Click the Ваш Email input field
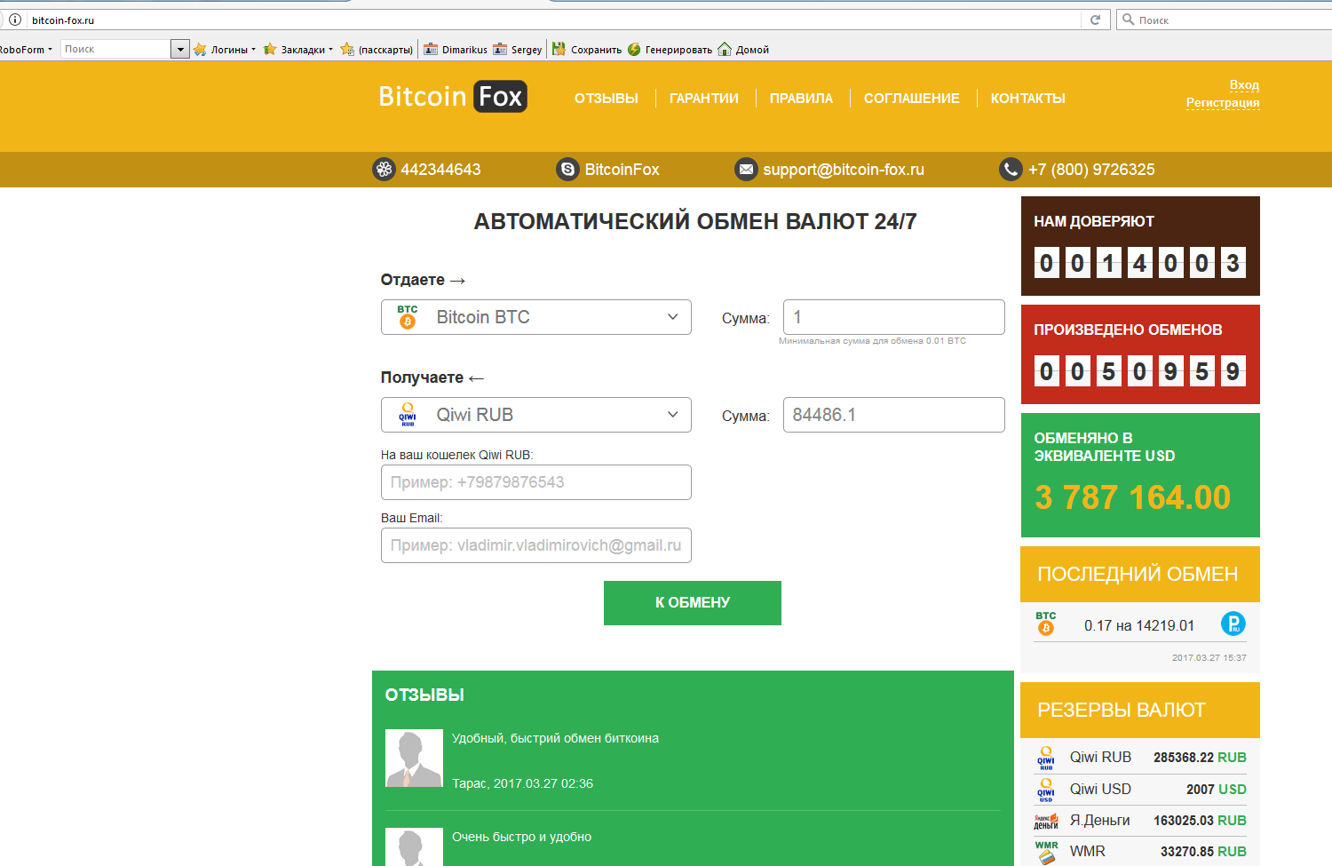Screen dimensions: 1332x866 pyautogui.click(x=535, y=545)
